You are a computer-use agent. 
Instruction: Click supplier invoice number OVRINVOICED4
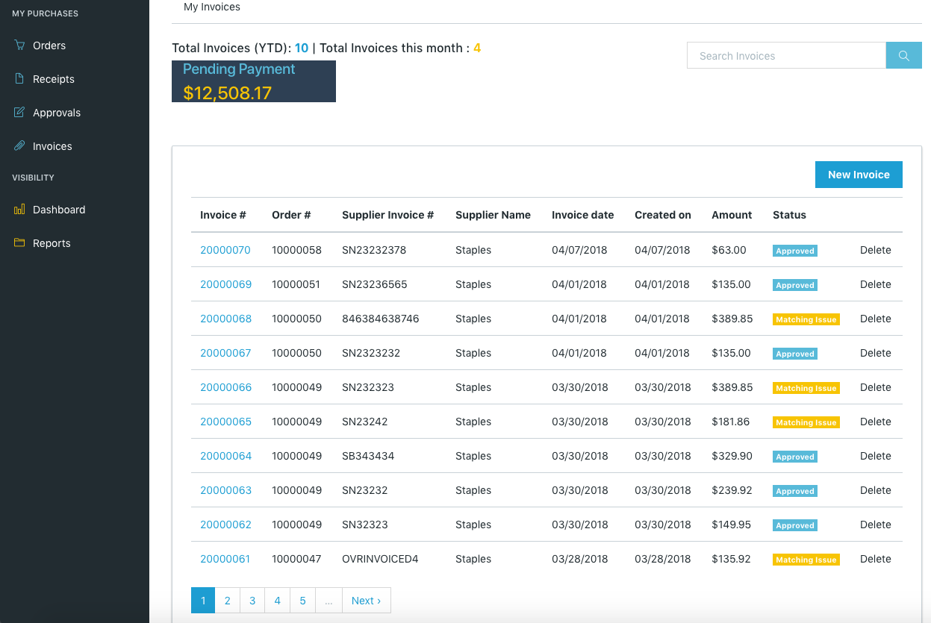(380, 559)
